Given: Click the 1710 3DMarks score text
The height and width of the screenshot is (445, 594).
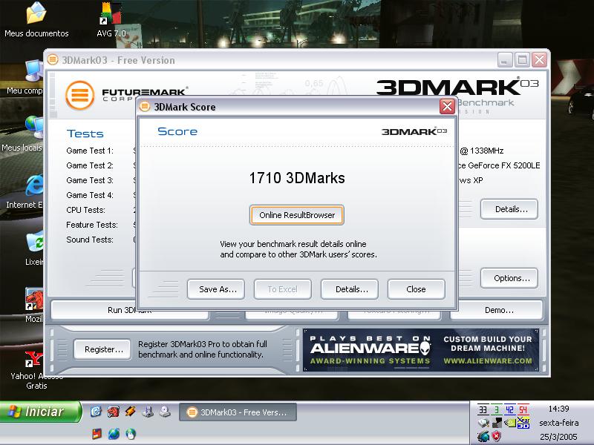Looking at the screenshot, I should [x=296, y=178].
